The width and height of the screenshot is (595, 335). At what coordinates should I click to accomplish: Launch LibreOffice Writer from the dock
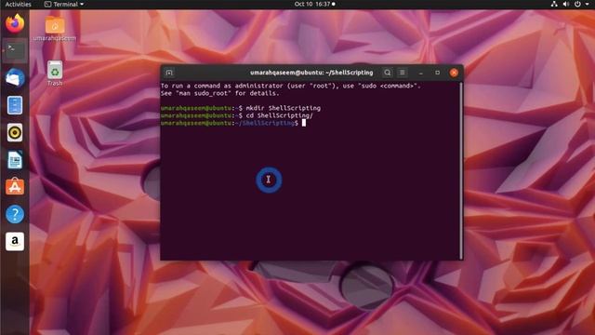(15, 159)
